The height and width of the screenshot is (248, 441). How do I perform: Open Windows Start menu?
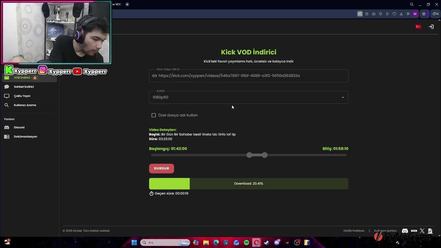pos(134,242)
